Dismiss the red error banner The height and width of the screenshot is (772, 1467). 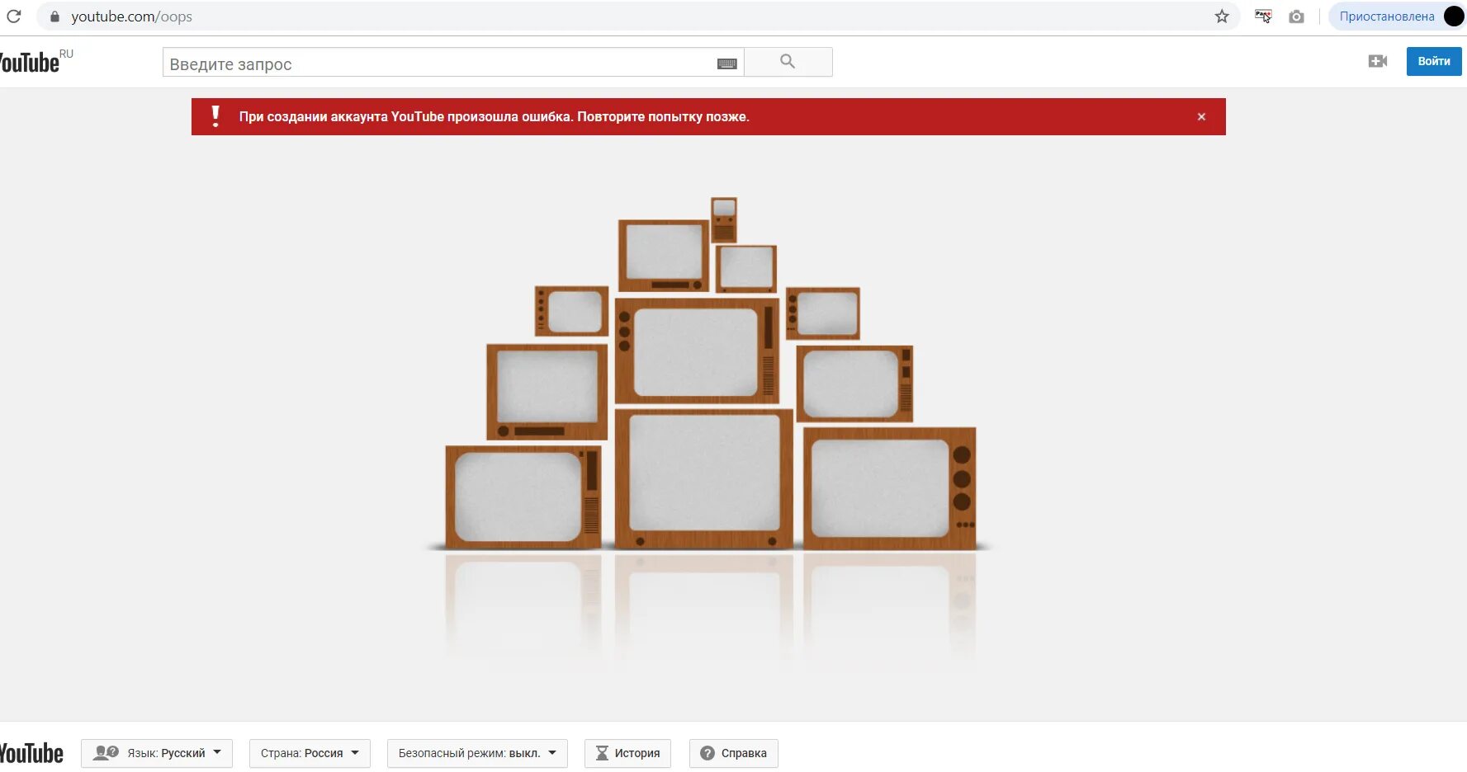(x=1201, y=117)
